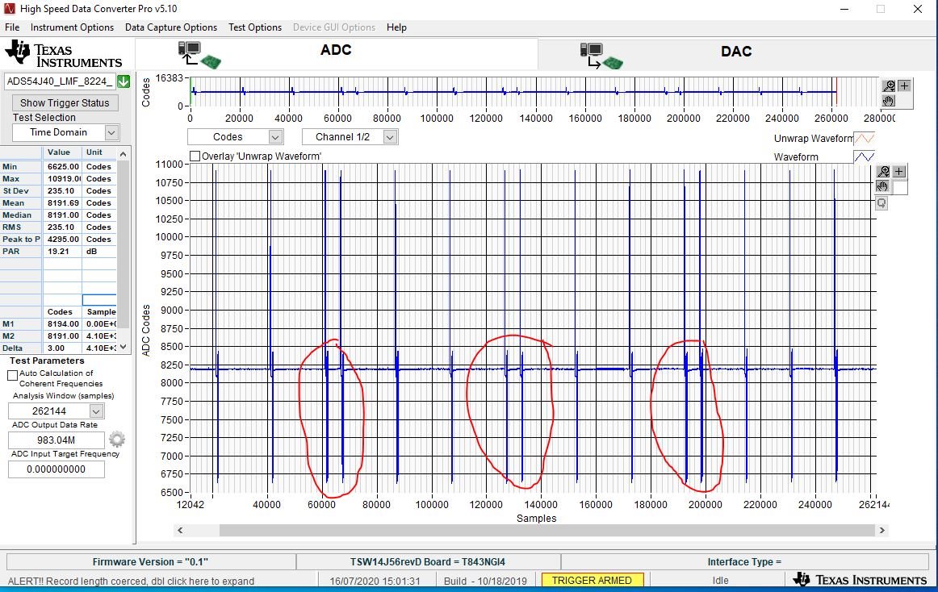Enable Overlay 'Unwrap Waveform' checkbox

(x=195, y=156)
